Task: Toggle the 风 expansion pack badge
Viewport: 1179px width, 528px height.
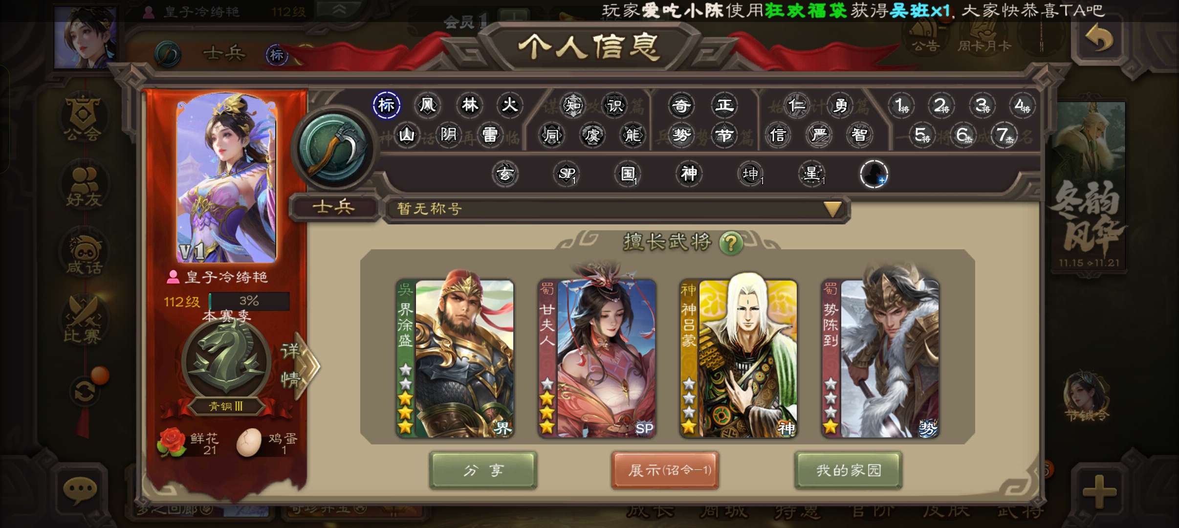Action: (428, 105)
